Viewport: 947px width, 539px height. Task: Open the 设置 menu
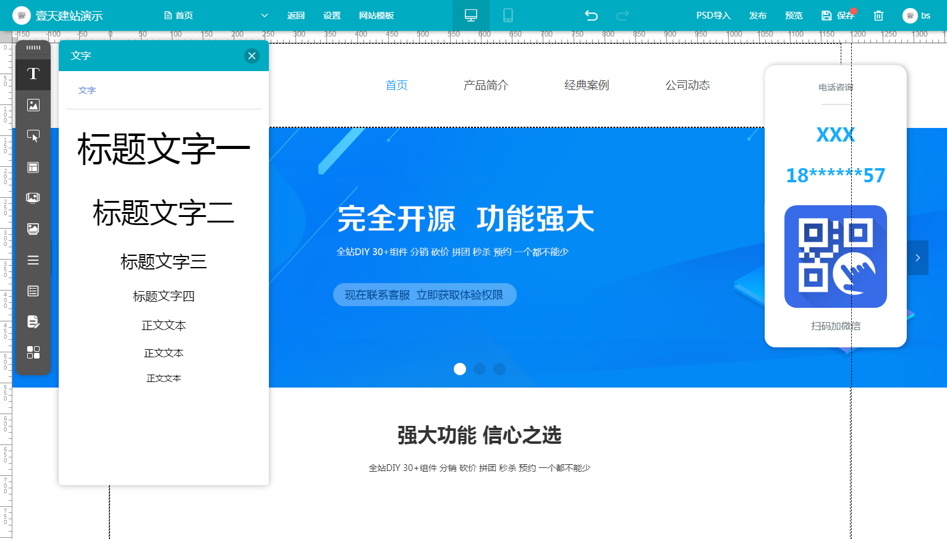point(332,15)
